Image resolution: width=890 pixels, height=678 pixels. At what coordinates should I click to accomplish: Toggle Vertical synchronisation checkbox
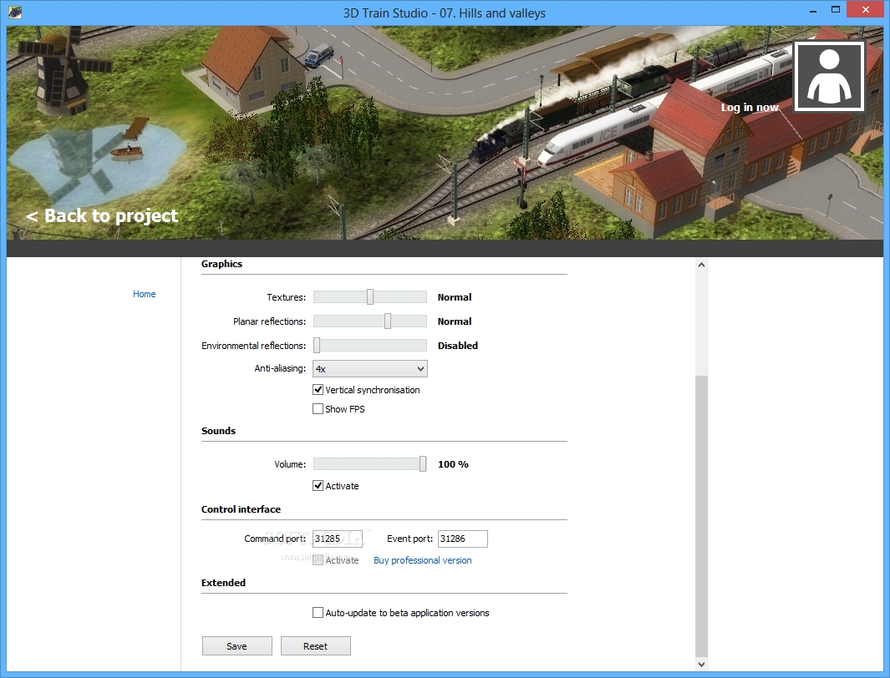pos(318,390)
